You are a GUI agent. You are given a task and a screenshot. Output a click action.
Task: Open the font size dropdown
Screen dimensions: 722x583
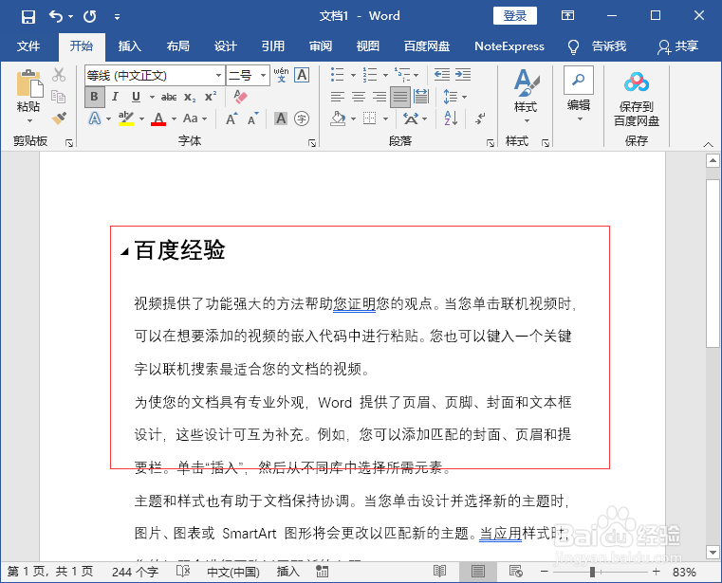pos(263,75)
